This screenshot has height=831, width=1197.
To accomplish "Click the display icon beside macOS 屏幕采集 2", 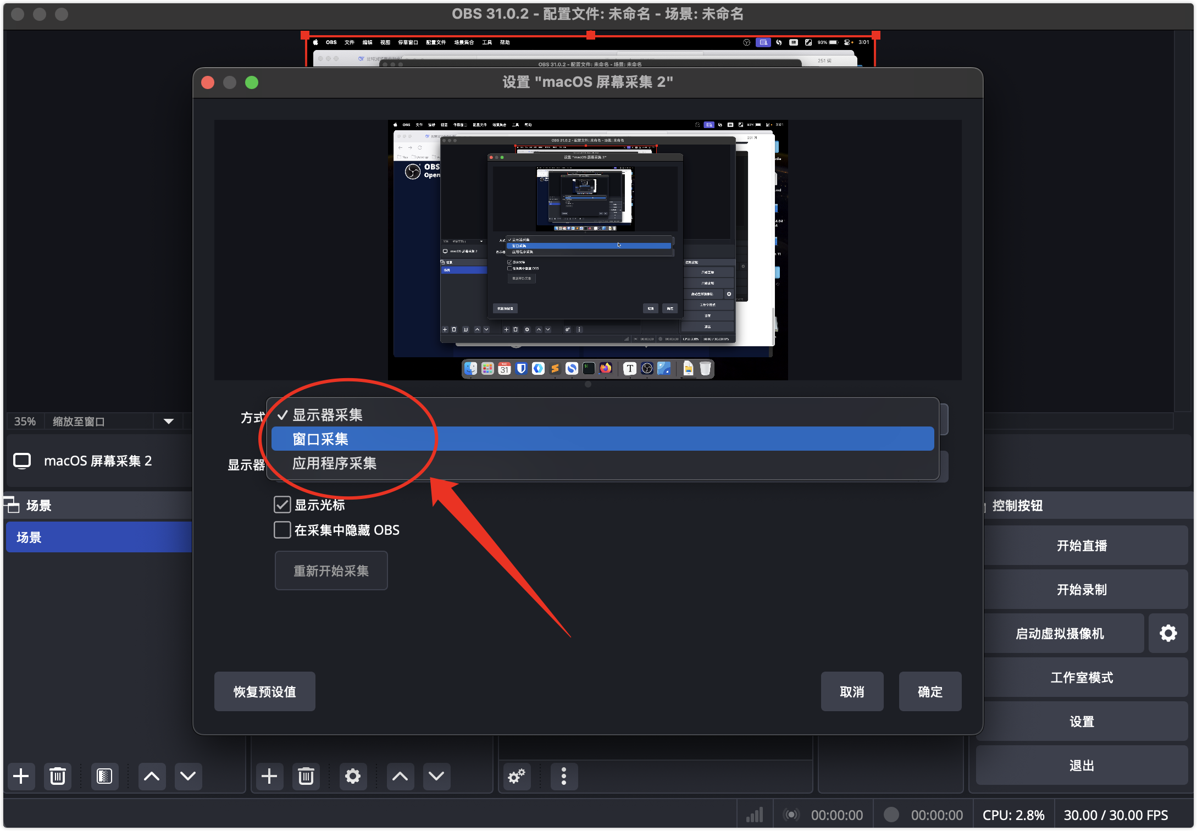I will (x=22, y=461).
